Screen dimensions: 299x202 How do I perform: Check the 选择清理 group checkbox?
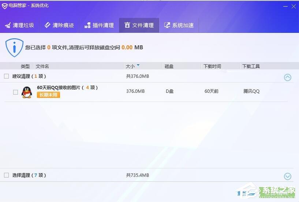point(7,175)
